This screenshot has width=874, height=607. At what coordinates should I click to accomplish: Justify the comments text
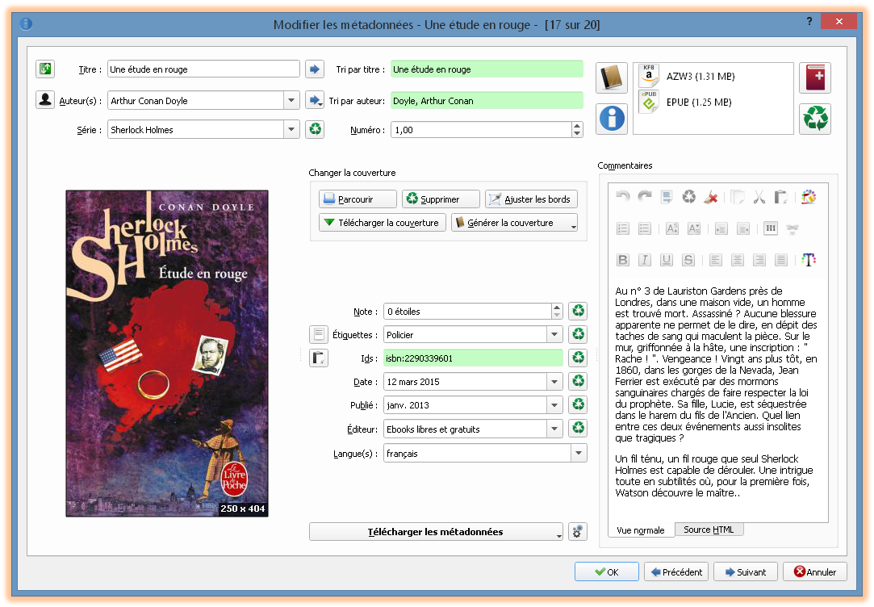point(781,260)
